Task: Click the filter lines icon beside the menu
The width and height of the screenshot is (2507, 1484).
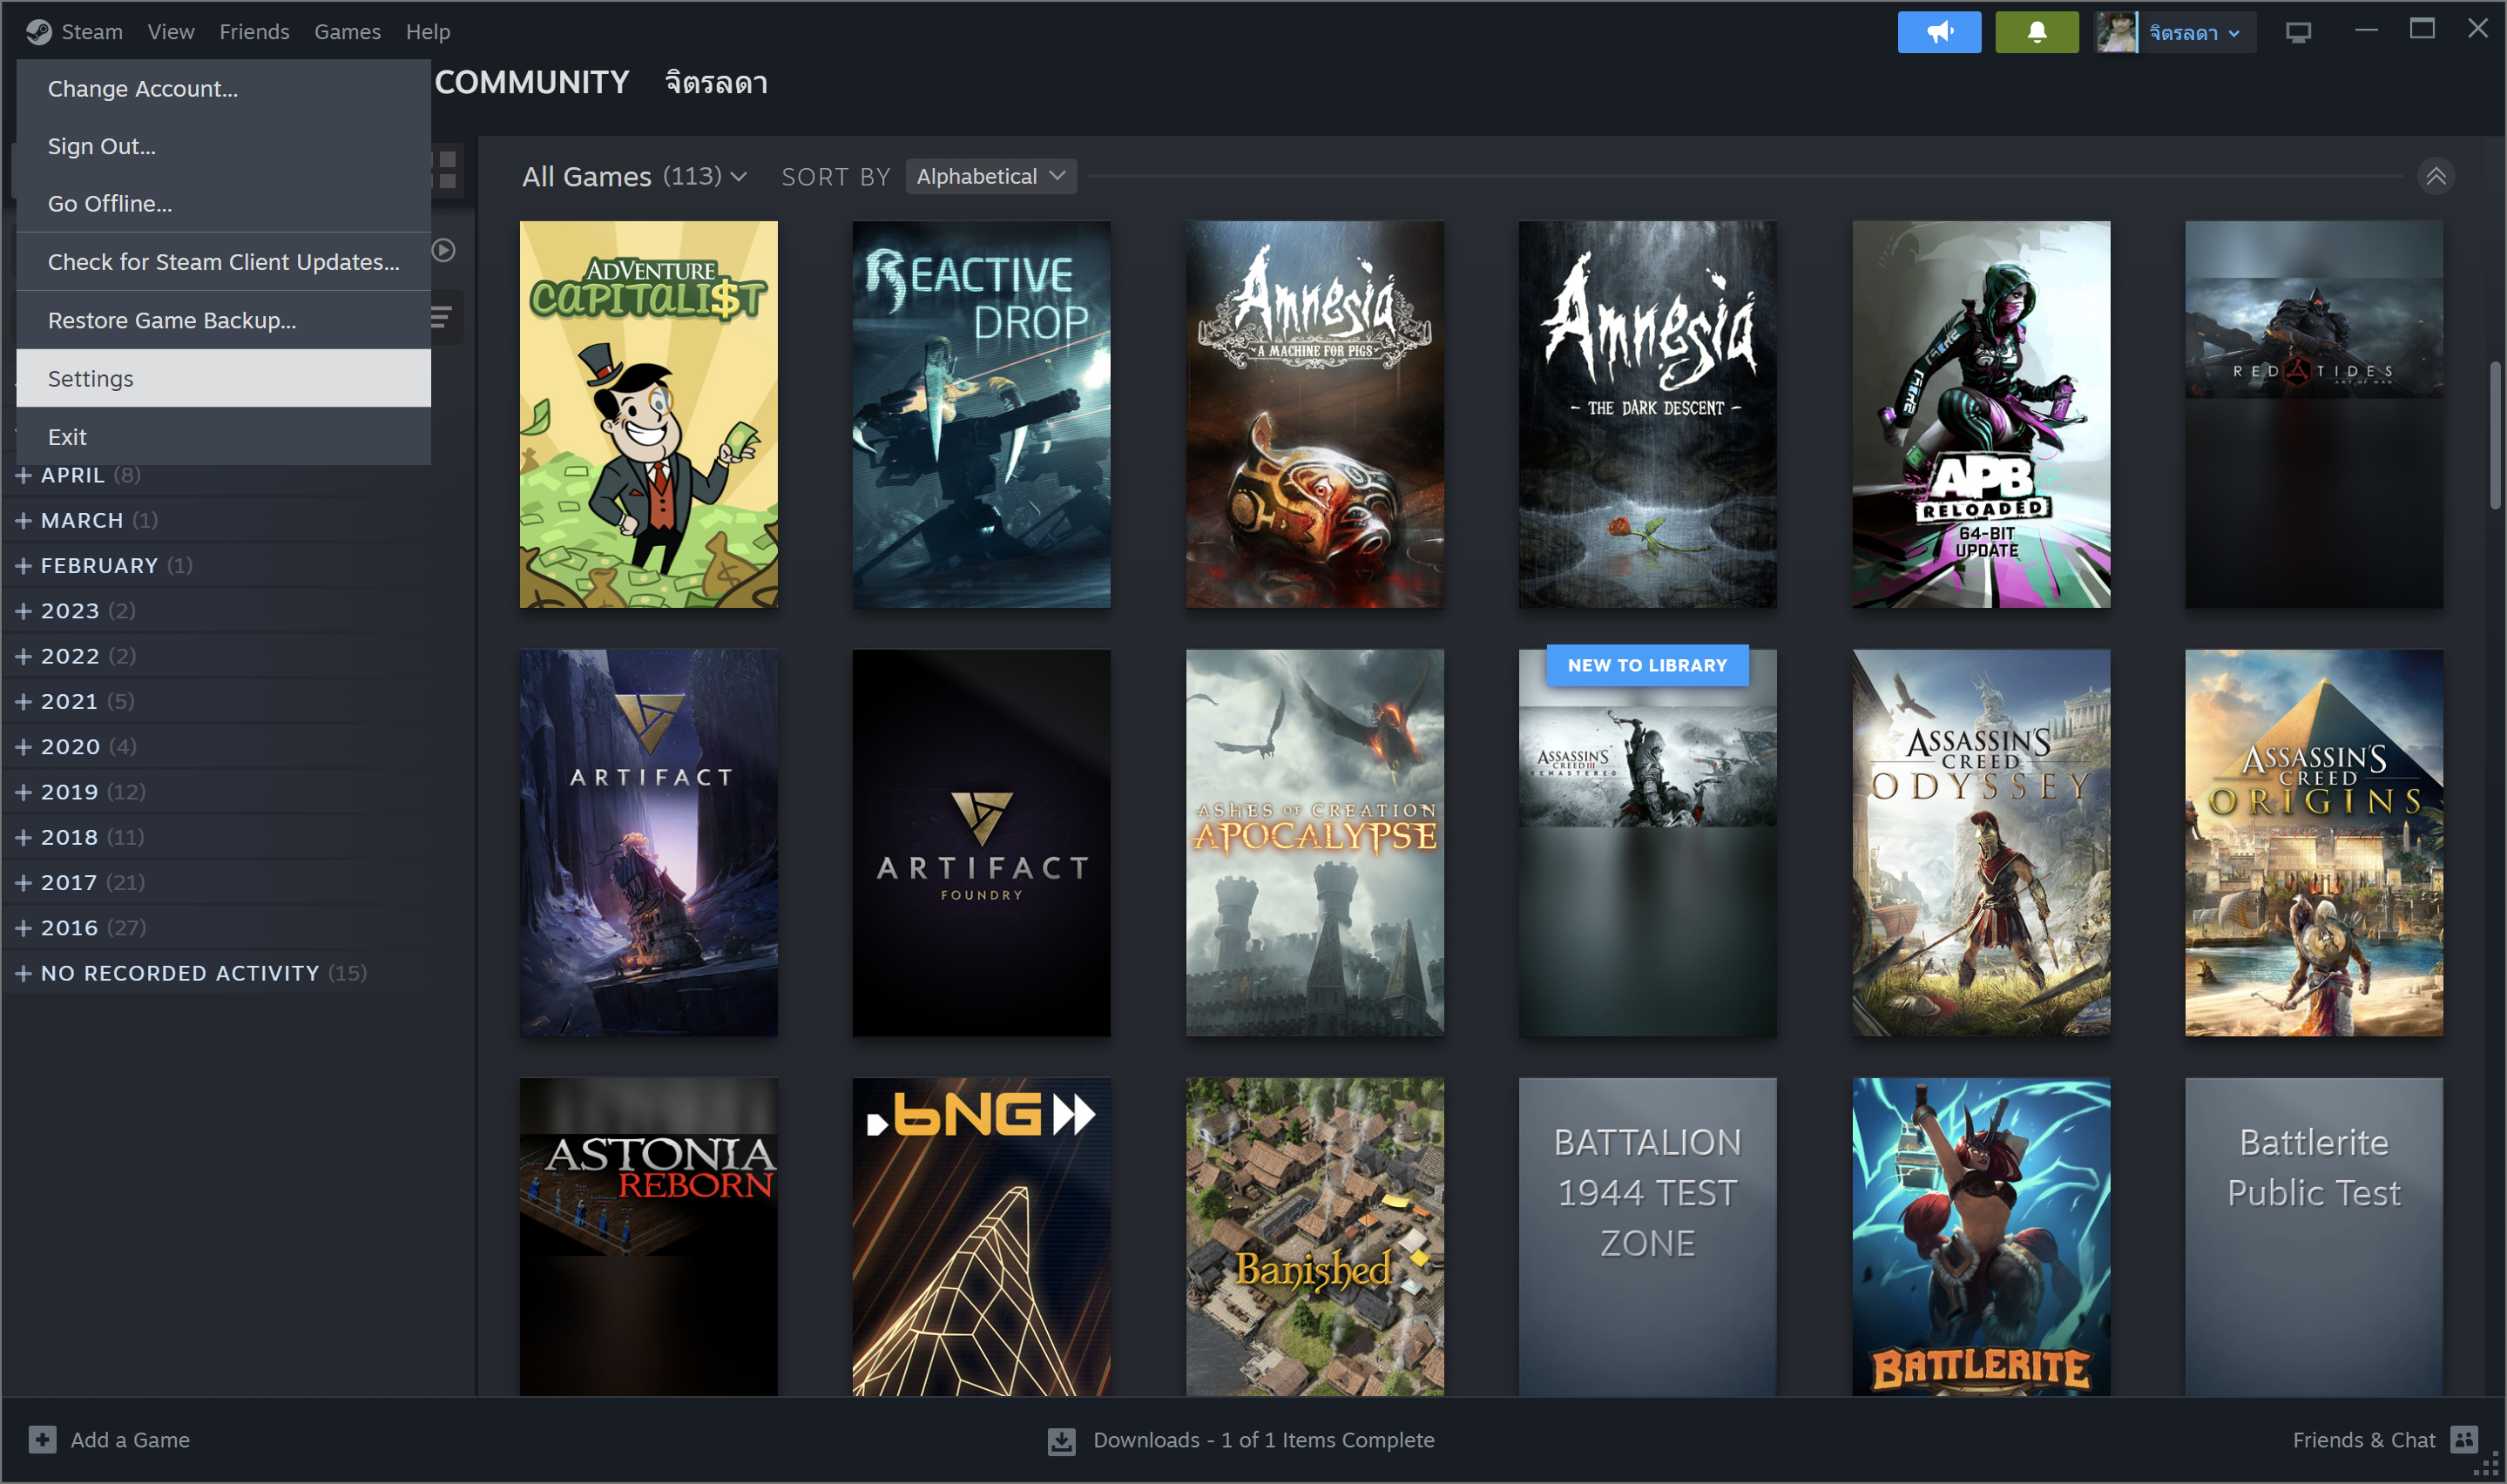Action: 441,318
